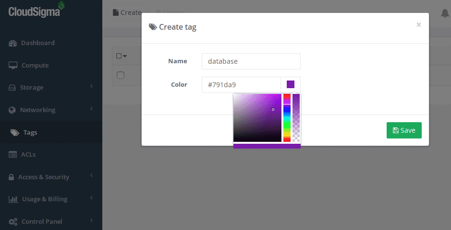Open Storage menu item

(32, 88)
